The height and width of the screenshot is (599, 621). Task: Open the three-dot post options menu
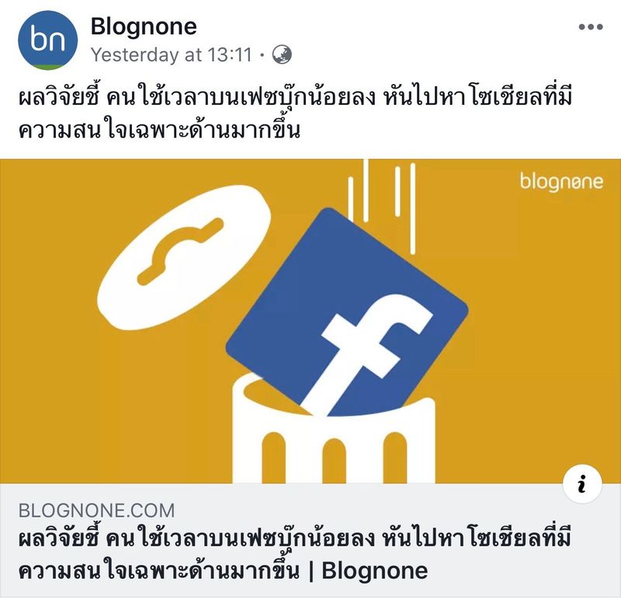tap(591, 27)
